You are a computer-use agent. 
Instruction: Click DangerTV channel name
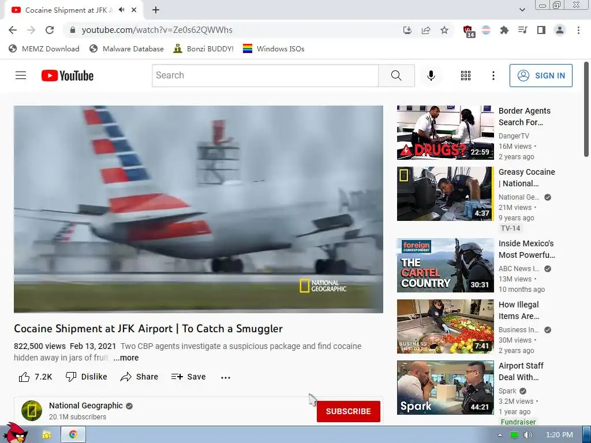[514, 136]
